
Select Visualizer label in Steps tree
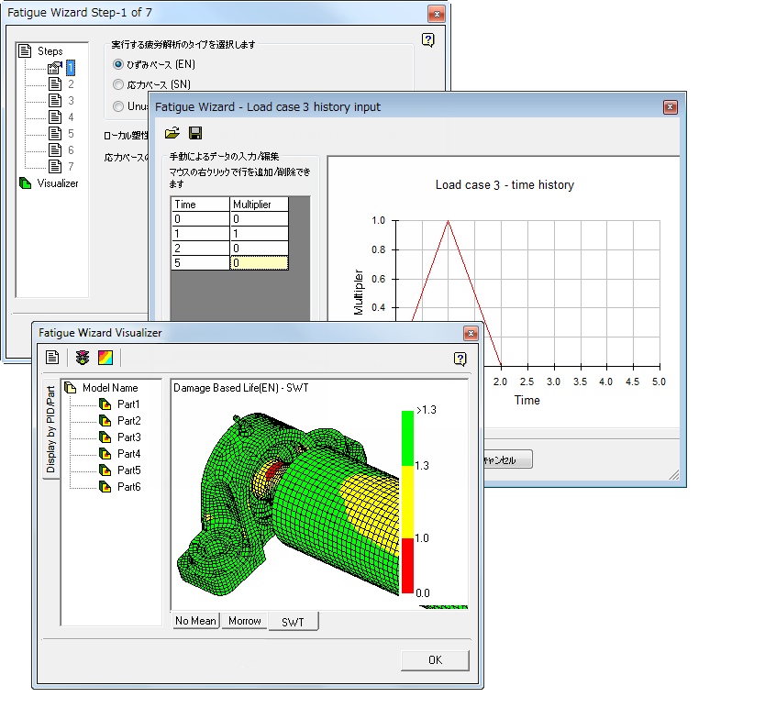pos(58,183)
